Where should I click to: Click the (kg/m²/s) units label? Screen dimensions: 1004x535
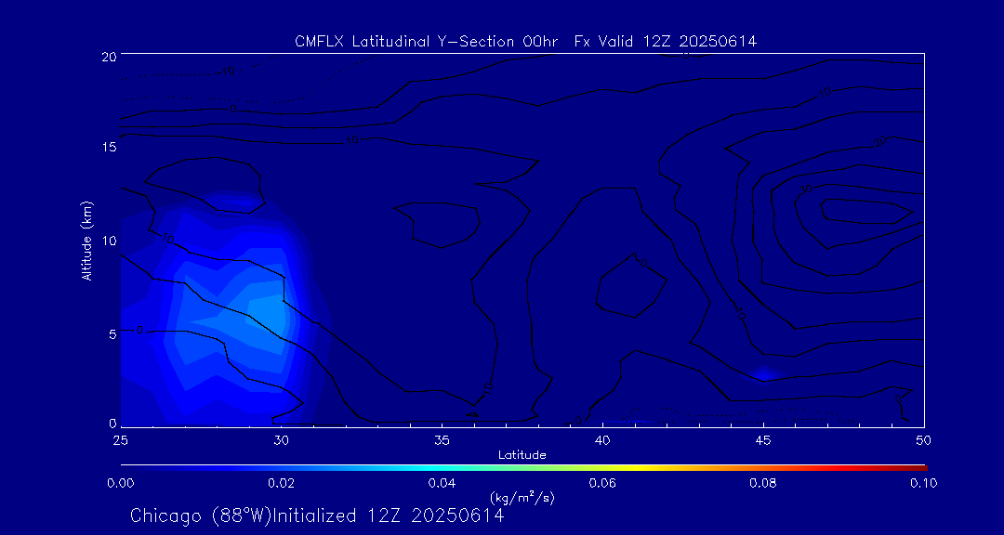point(522,498)
